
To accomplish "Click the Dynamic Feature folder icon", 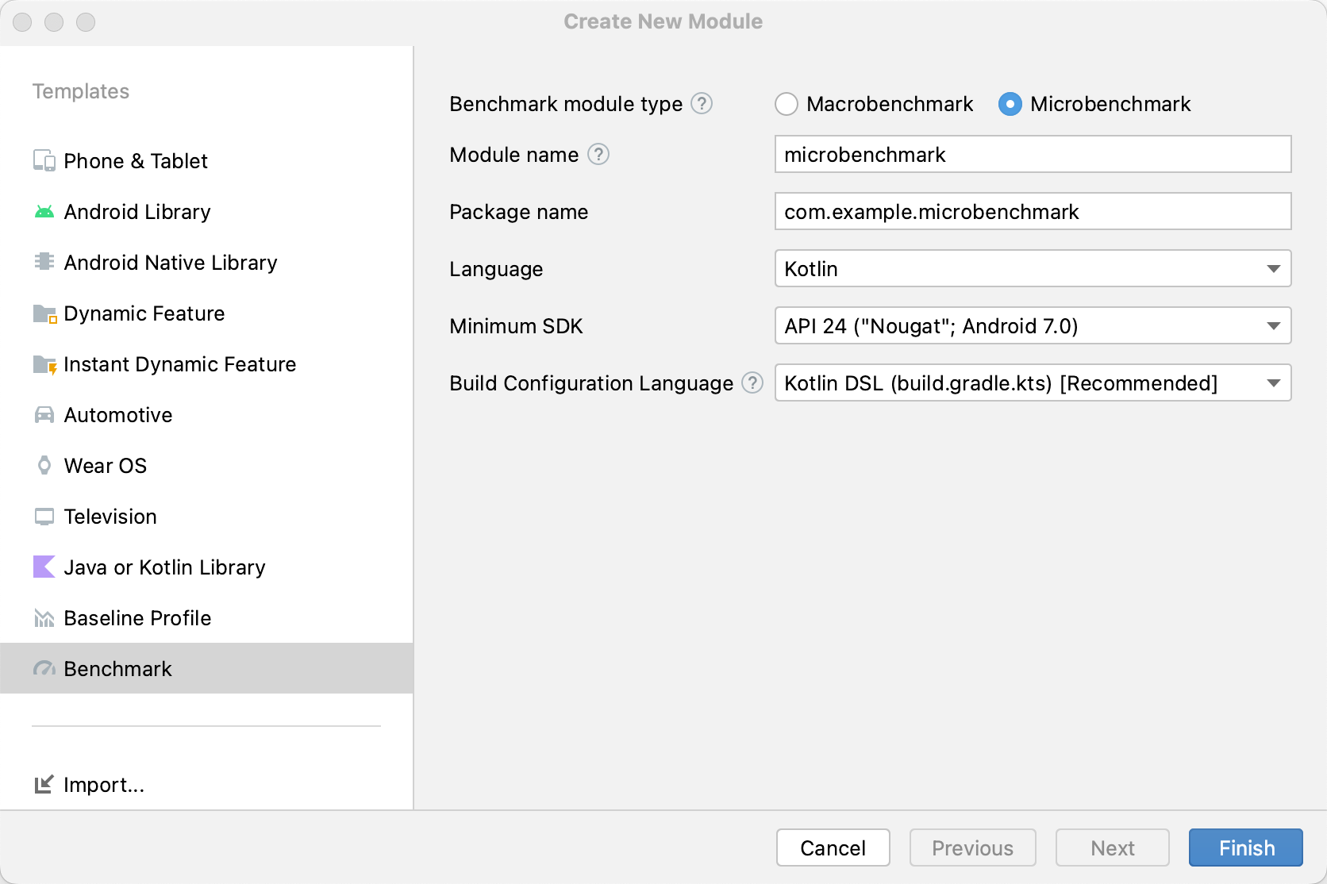I will pyautogui.click(x=44, y=313).
